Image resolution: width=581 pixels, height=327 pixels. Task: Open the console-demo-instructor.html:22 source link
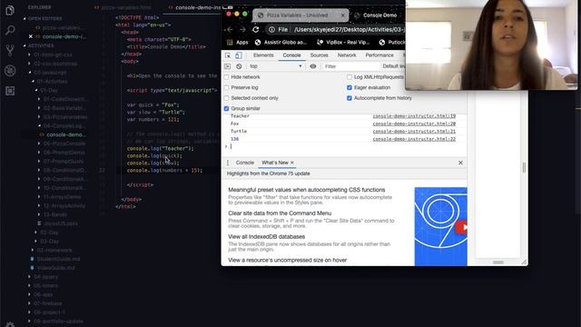[414, 139]
